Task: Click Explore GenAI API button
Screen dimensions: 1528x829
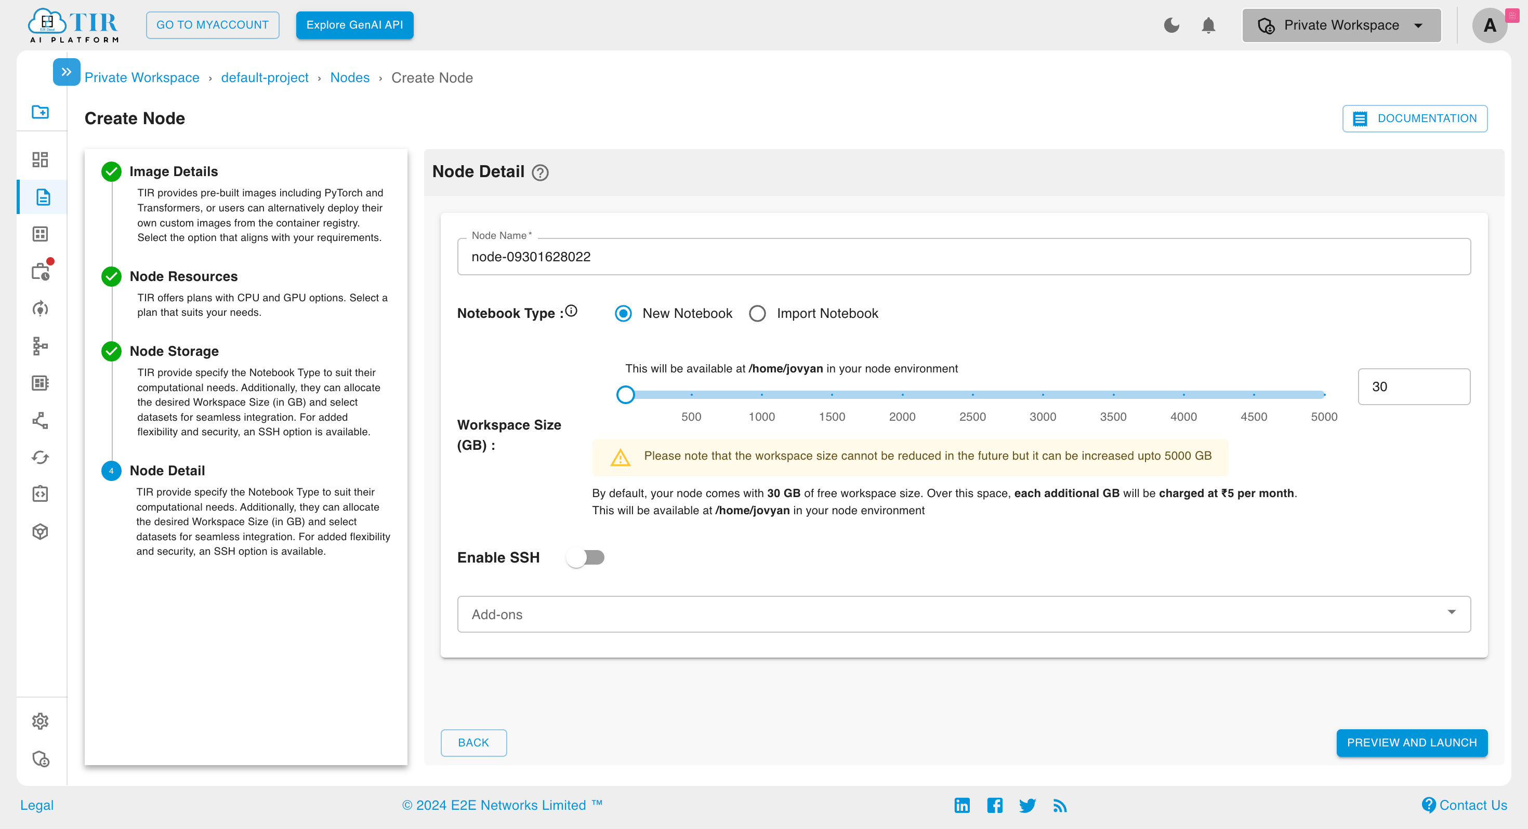Action: point(354,25)
